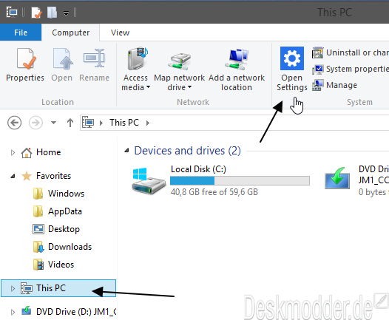Image resolution: width=389 pixels, height=320 pixels.
Task: Collapse the Devices and drives group
Action: 126,151
